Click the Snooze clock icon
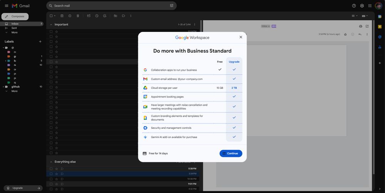The width and height of the screenshot is (385, 193). coord(97,16)
